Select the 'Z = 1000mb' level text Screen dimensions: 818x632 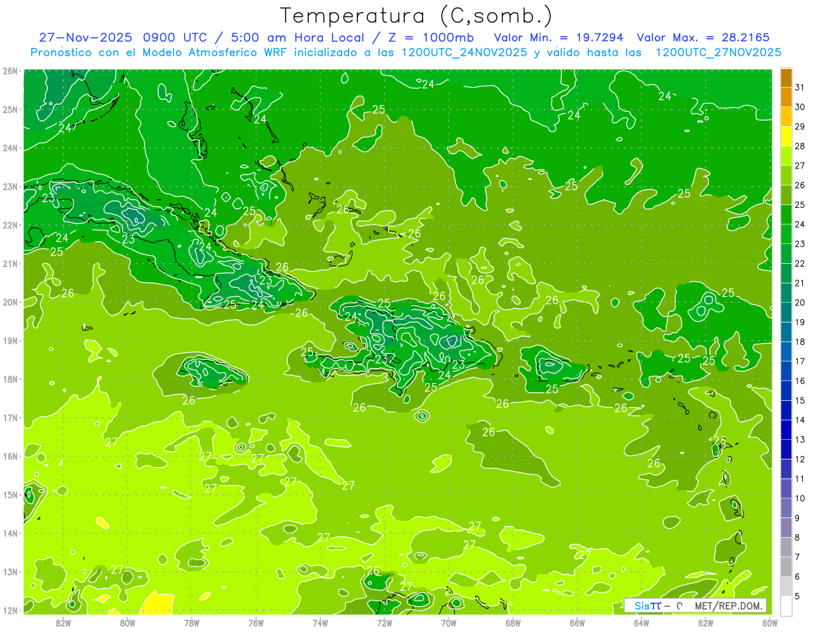click(430, 37)
